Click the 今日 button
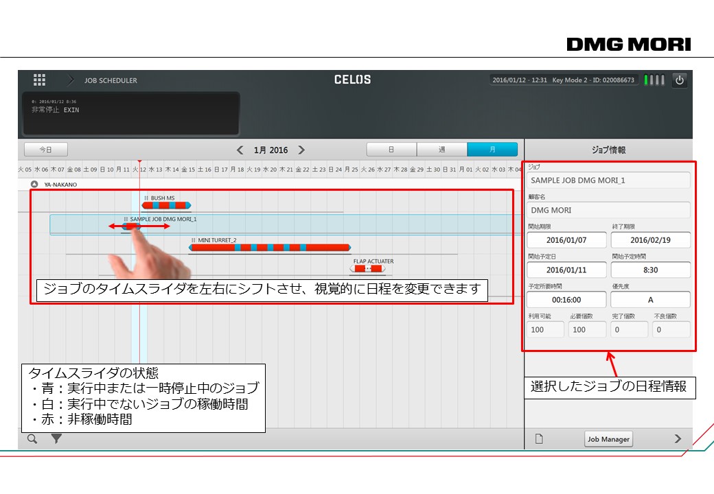Viewport: 714px width, 494px height. click(45, 150)
